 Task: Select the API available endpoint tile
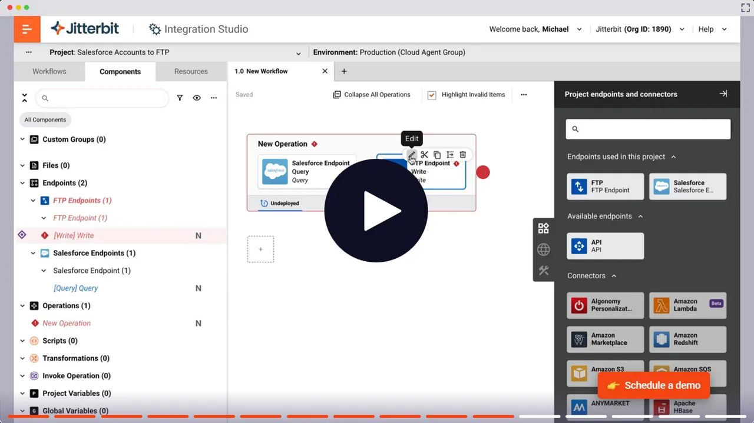pyautogui.click(x=606, y=246)
